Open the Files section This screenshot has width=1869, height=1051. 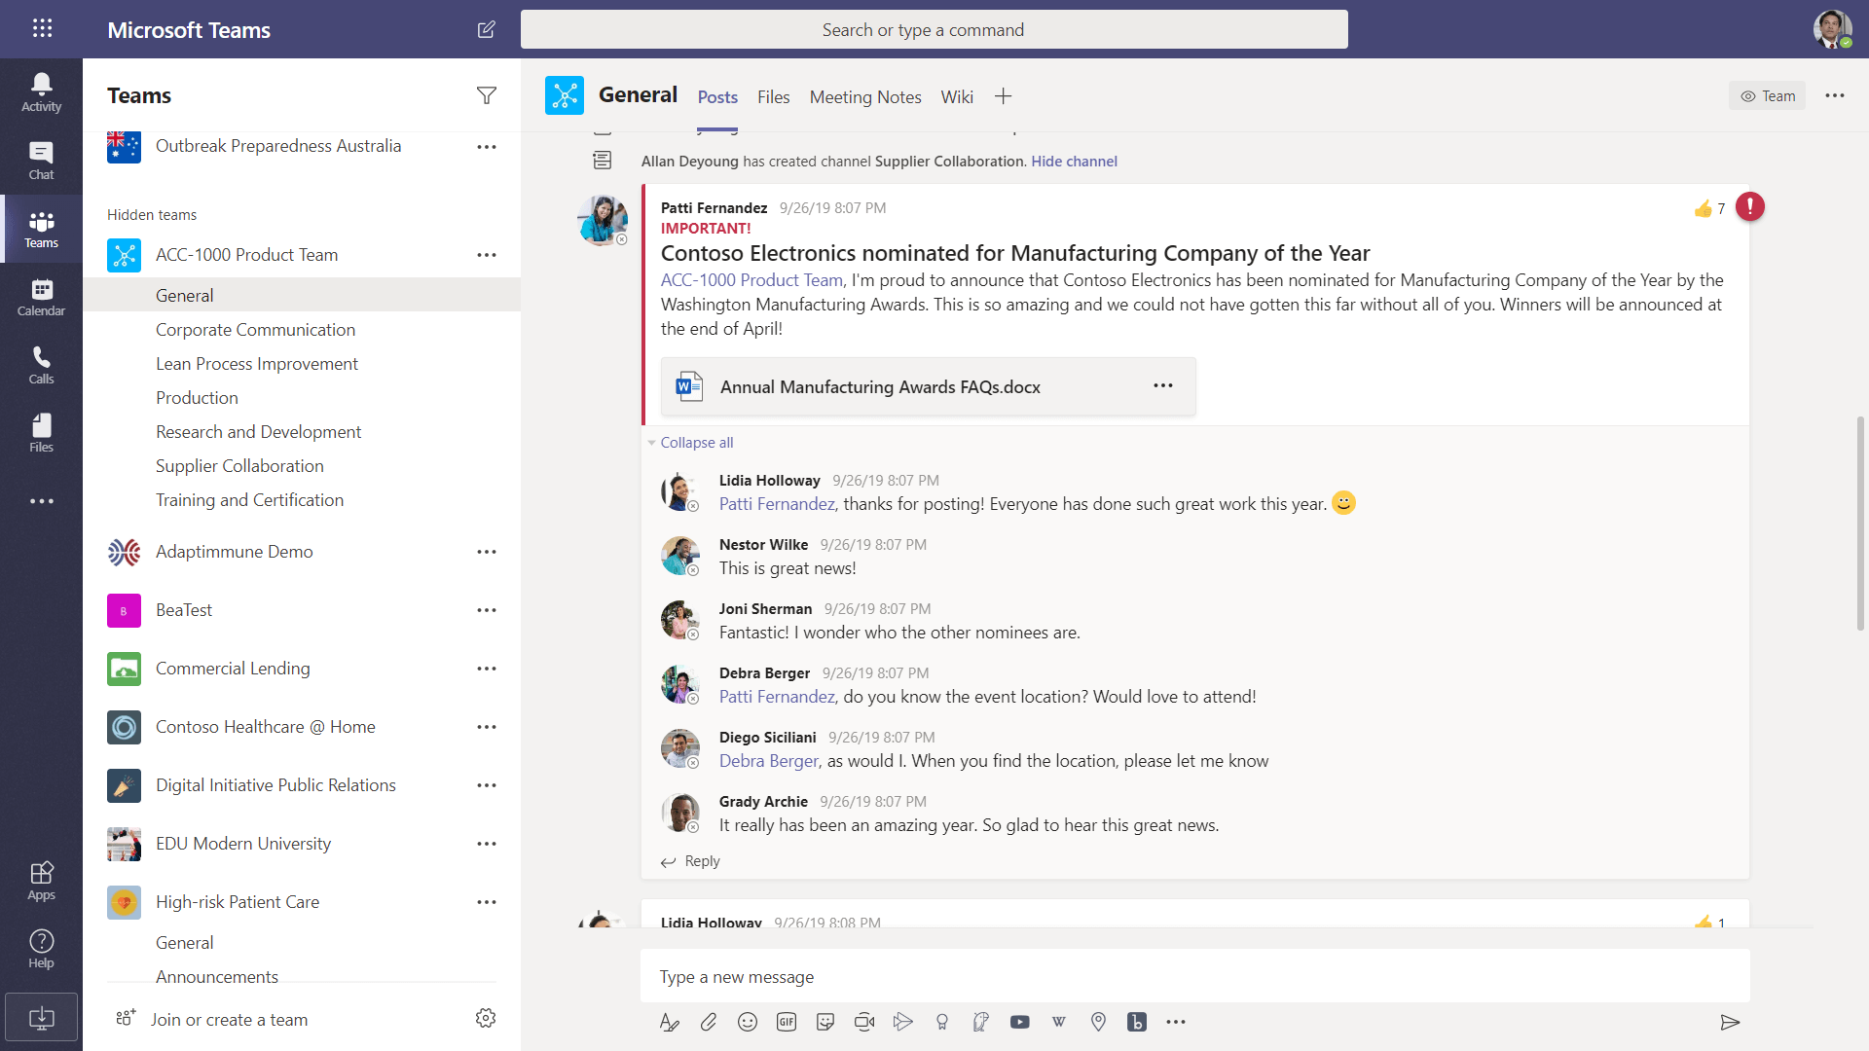41,433
